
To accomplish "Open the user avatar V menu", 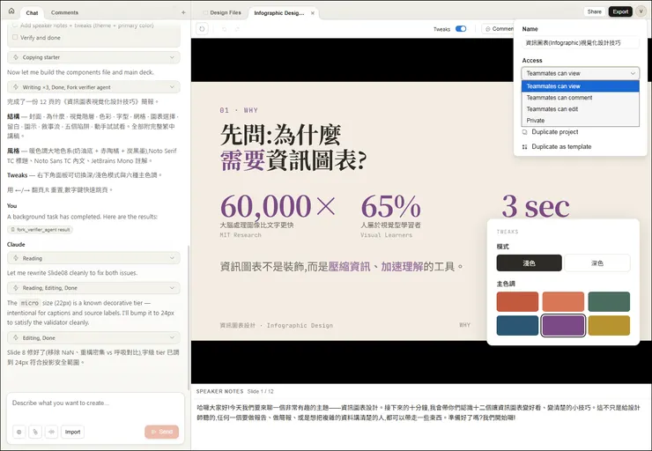I will (641, 11).
